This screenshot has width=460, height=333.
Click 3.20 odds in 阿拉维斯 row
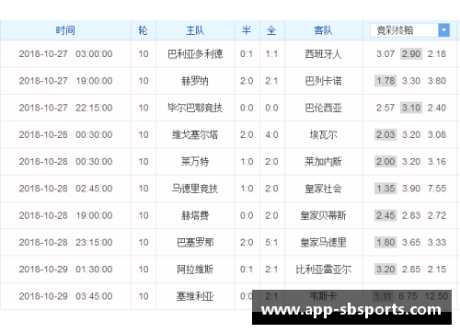click(x=385, y=270)
